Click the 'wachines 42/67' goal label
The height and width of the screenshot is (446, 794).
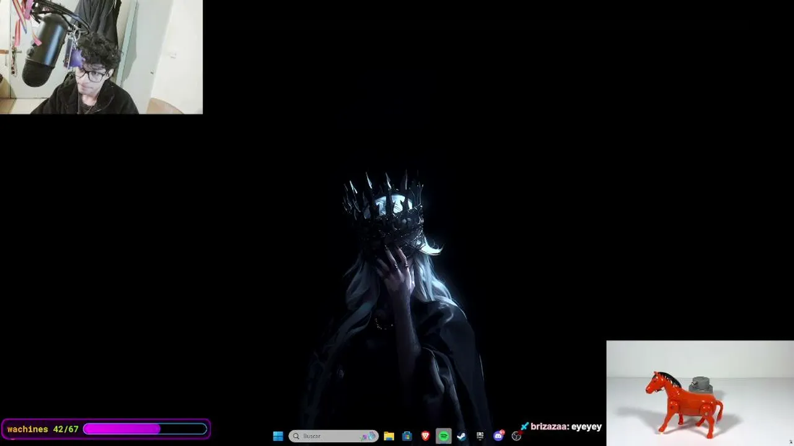pos(43,429)
